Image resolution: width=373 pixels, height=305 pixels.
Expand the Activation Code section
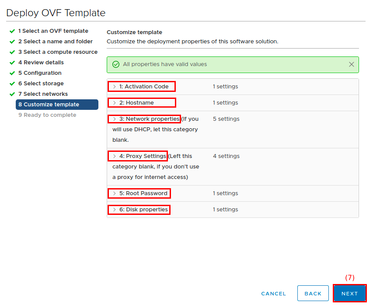click(141, 86)
